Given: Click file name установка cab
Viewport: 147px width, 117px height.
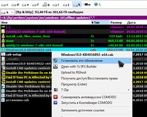Looking at the screenshot, I should 17,100.
